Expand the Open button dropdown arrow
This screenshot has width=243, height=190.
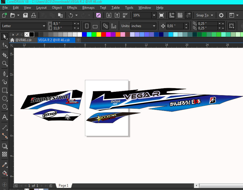(18, 15)
